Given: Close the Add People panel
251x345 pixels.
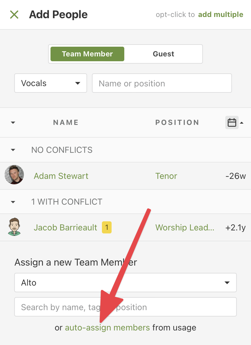Looking at the screenshot, I should [14, 15].
